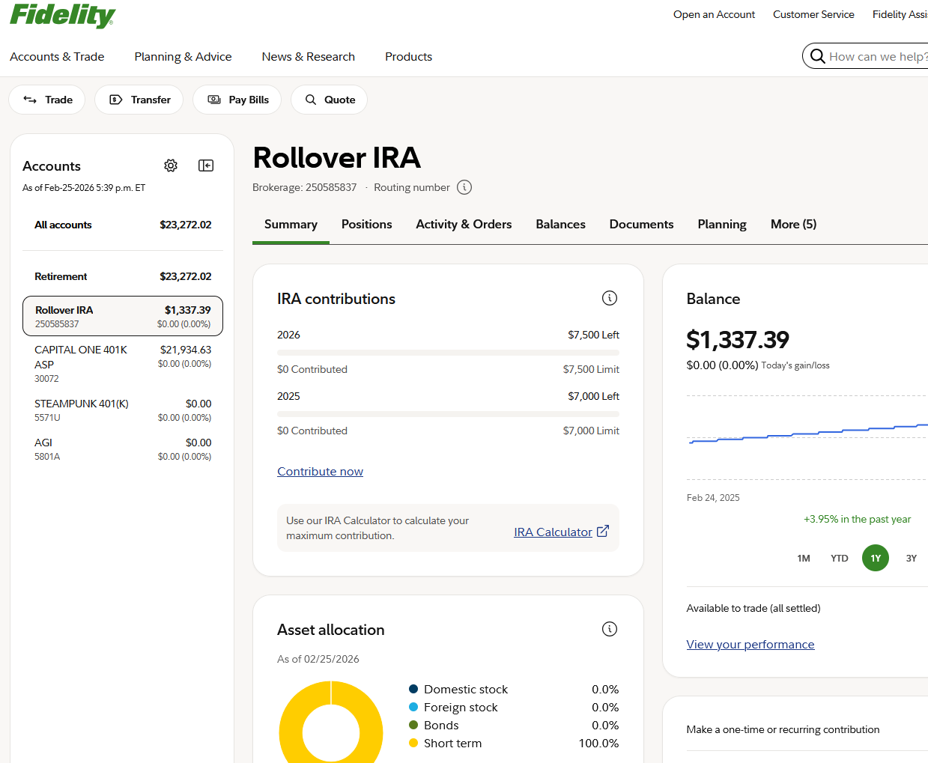Viewport: 928px width, 763px height.
Task: Select the YTD chart range
Action: coord(840,559)
